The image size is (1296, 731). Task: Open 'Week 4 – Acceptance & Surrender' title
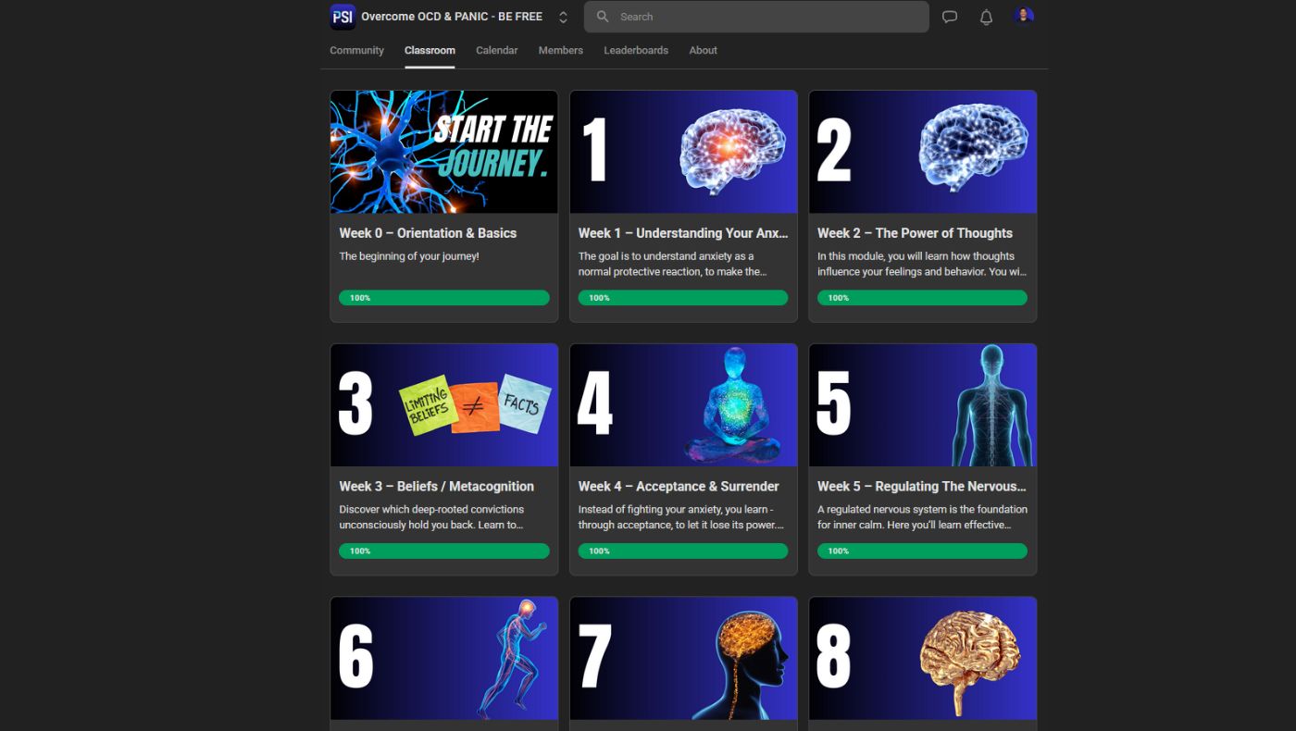[679, 487]
